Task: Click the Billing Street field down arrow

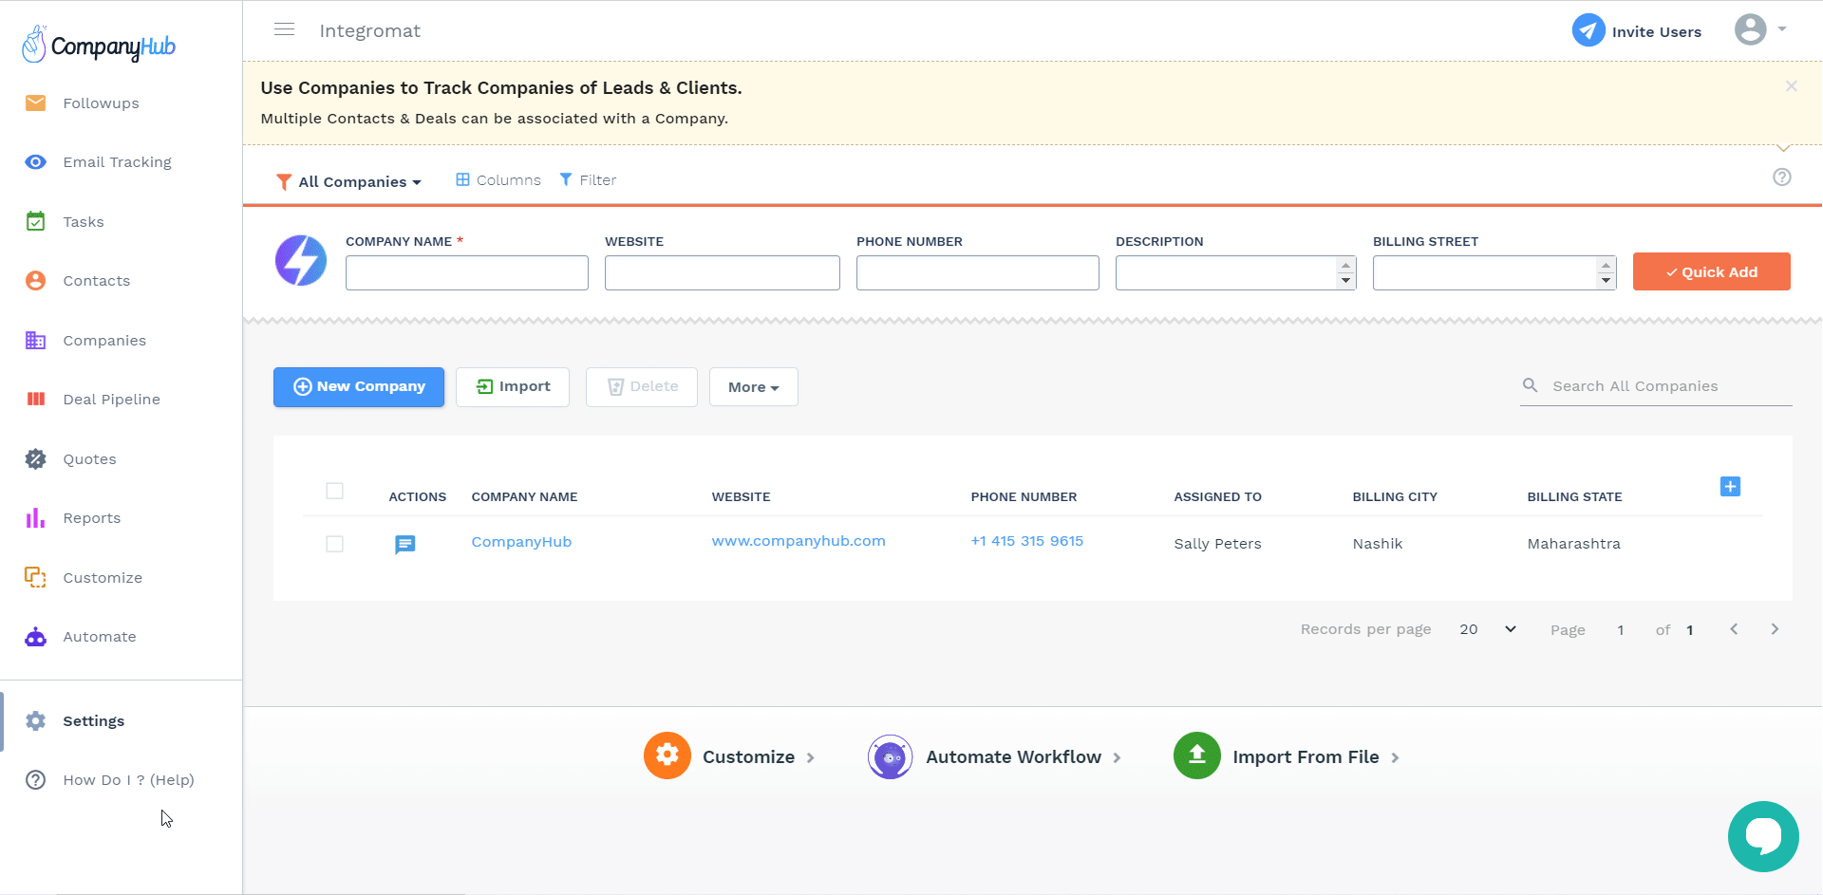Action: coord(1606,280)
